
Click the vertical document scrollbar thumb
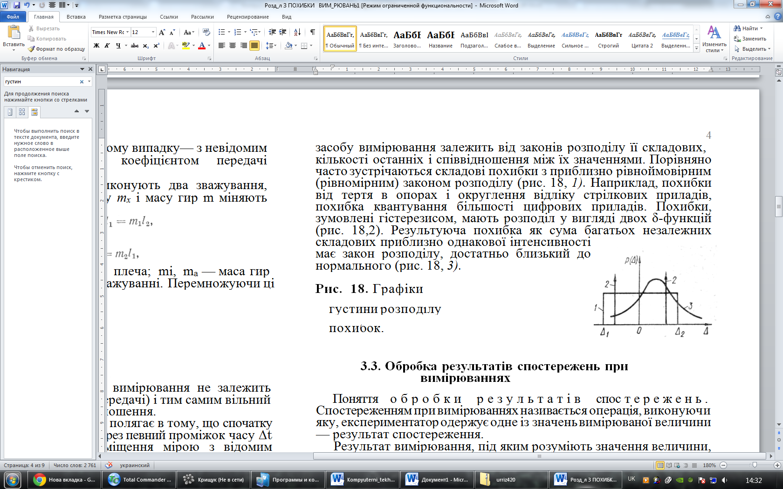tap(778, 207)
